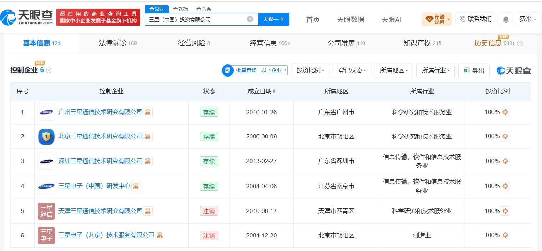Click the notification bell icon
542x251 pixels.
506,19
